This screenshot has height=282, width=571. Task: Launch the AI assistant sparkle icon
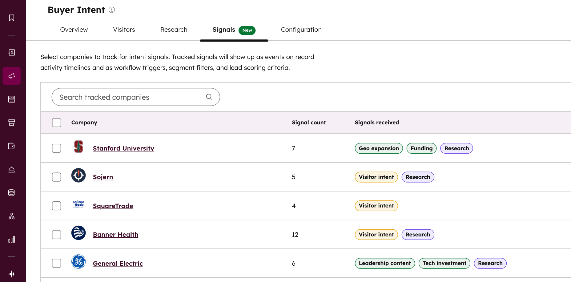(x=11, y=274)
